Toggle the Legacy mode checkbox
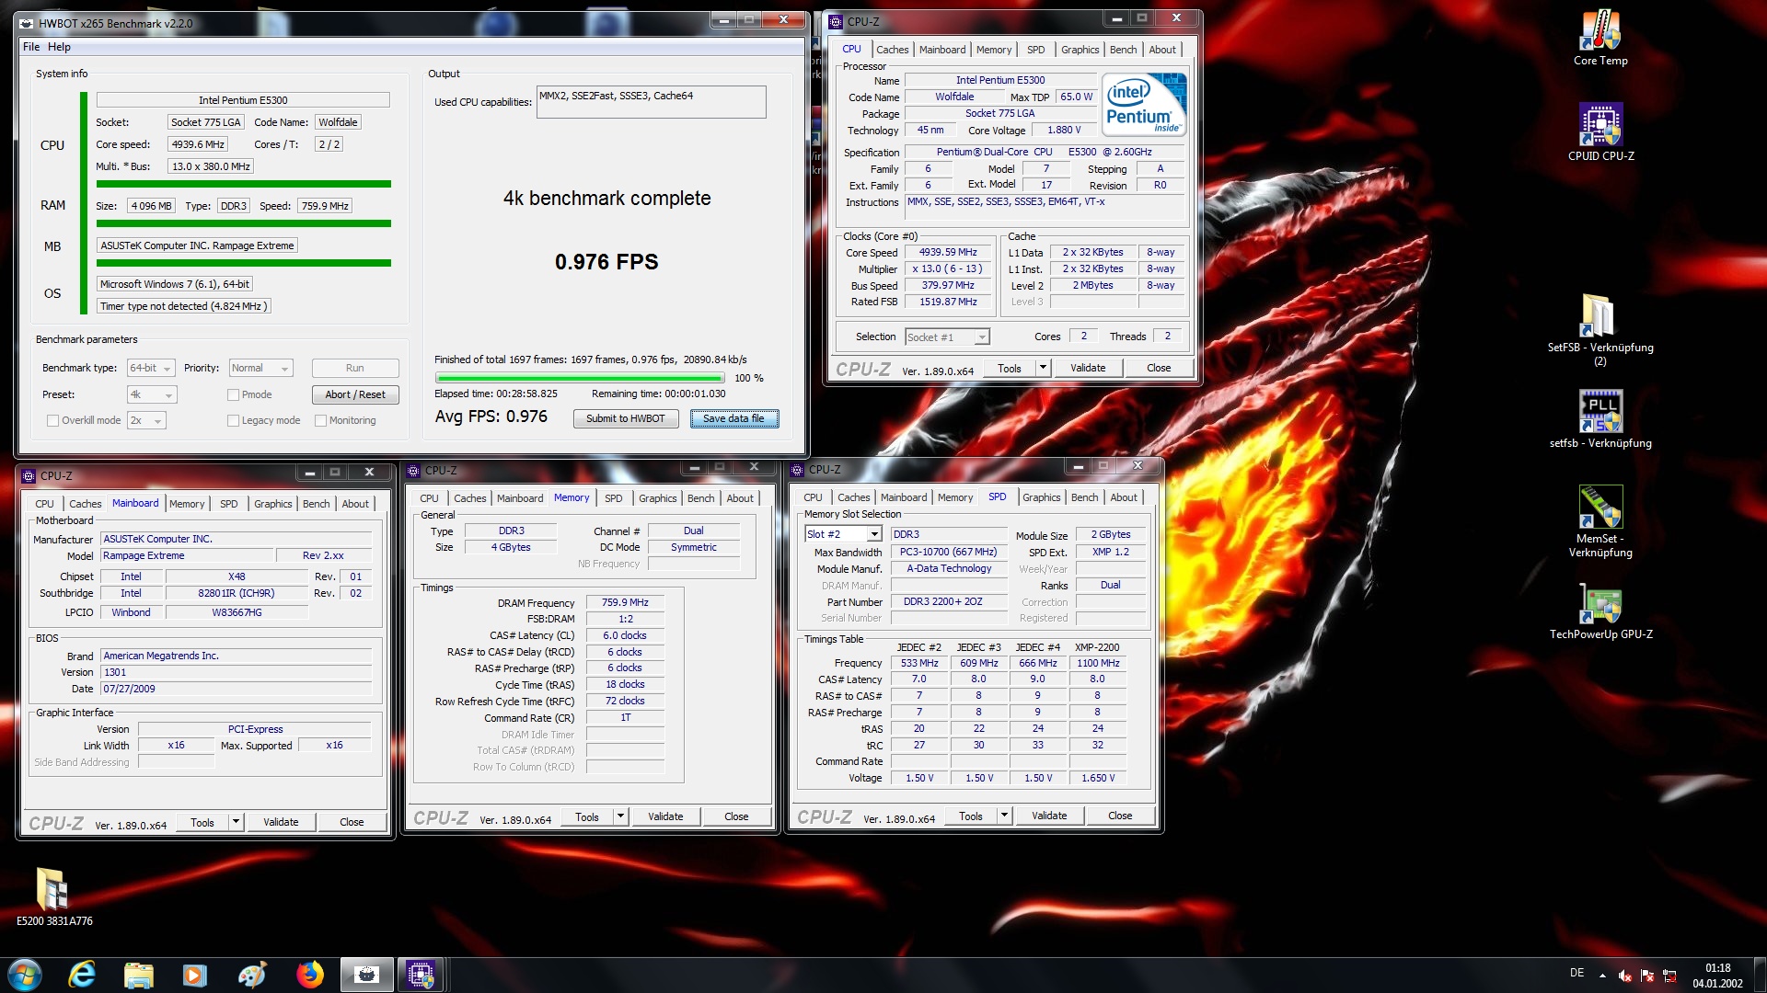The image size is (1767, 993). click(233, 420)
